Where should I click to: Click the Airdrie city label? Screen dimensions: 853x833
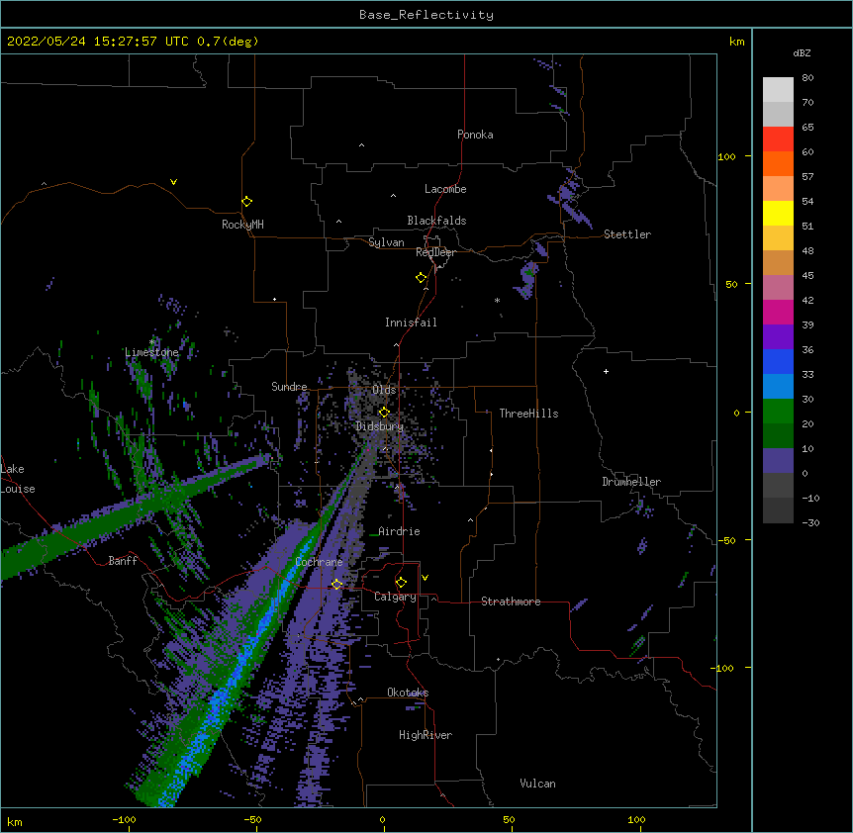(x=400, y=531)
